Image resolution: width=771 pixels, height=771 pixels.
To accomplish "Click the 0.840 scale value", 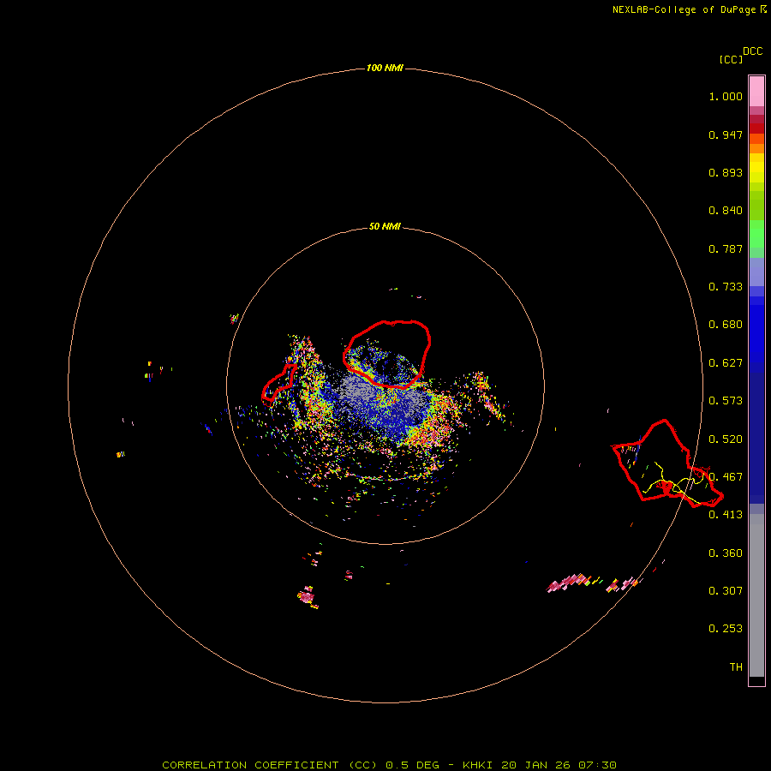I will (x=726, y=211).
